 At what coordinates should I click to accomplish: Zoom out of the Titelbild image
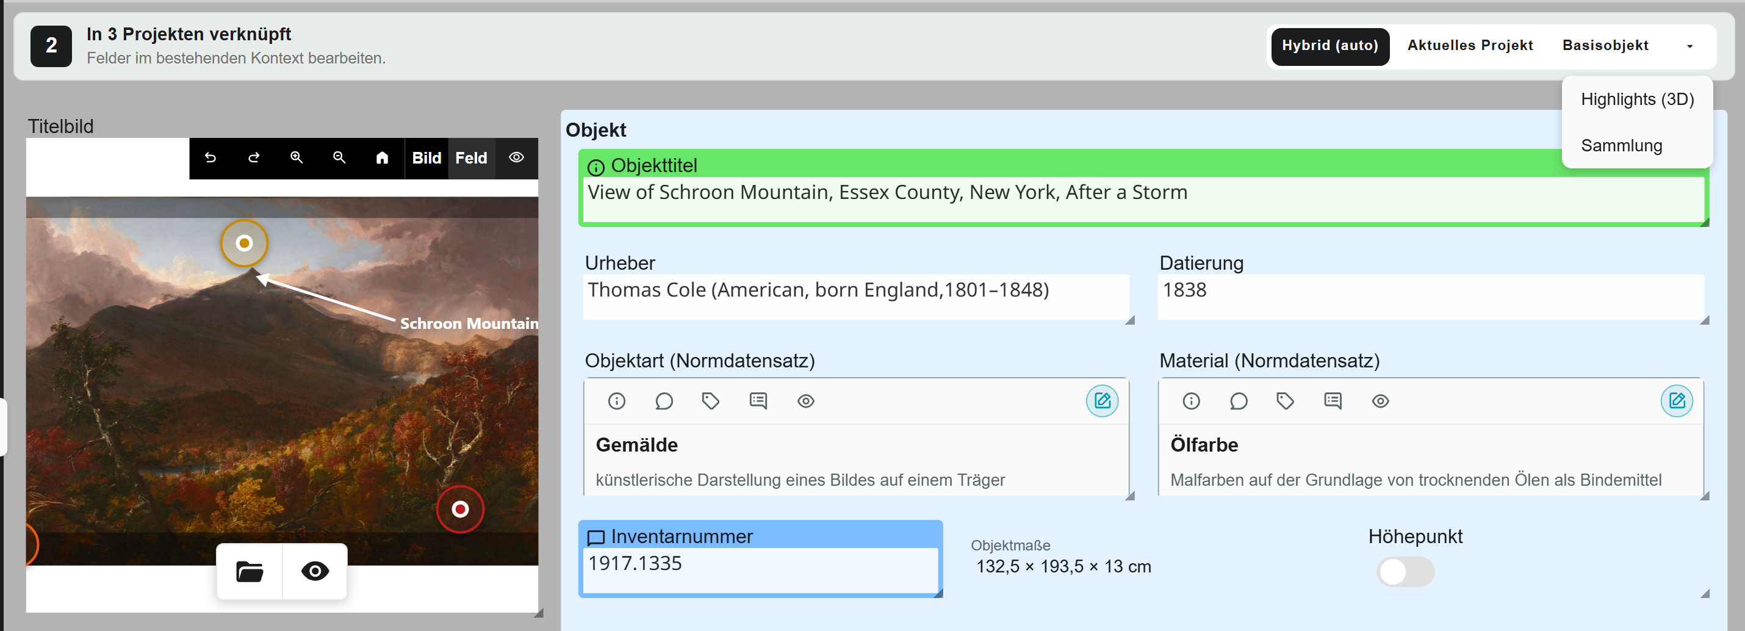point(339,158)
